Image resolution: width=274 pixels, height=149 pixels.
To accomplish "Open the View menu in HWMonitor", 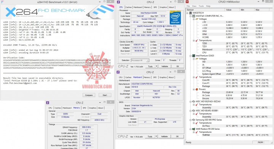I will click(194, 6).
